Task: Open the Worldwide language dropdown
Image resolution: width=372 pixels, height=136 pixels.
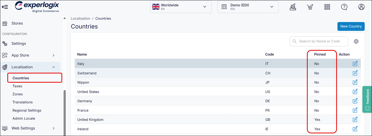Action: click(x=181, y=7)
